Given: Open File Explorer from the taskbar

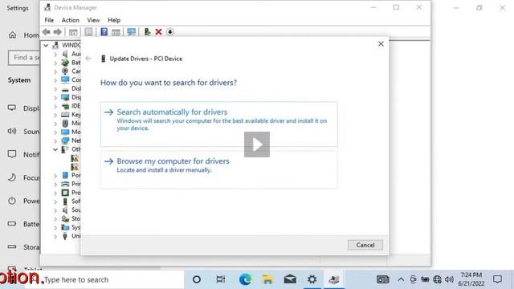Looking at the screenshot, I should click(x=267, y=279).
